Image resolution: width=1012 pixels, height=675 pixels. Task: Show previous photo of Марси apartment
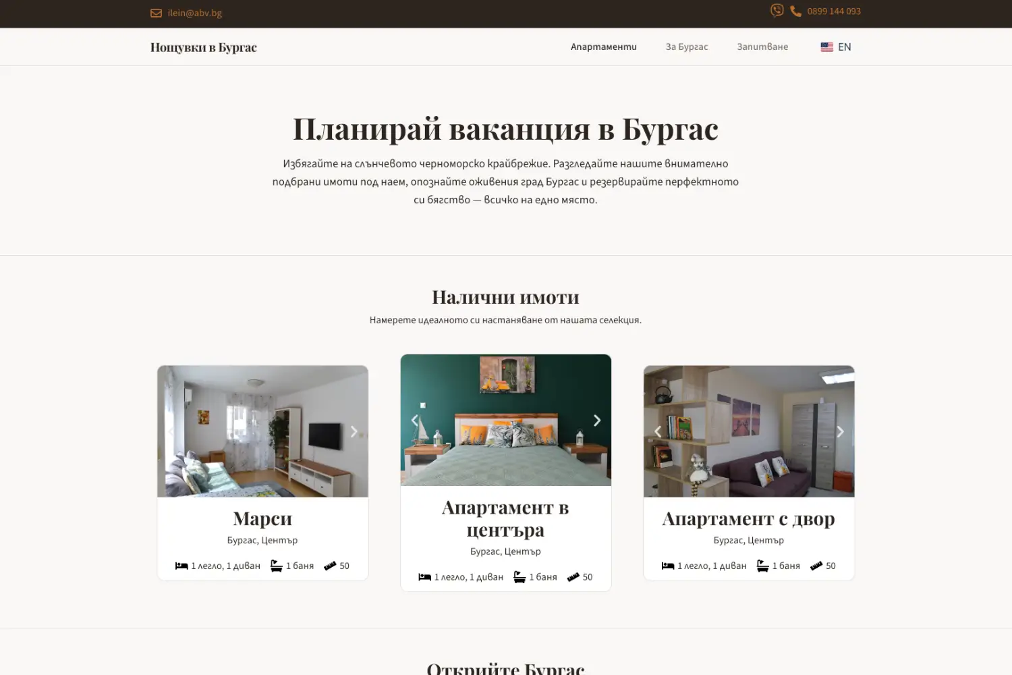coord(171,431)
